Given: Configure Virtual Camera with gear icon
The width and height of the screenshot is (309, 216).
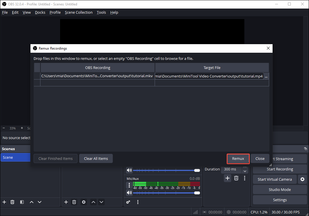Looking at the screenshot, I should click(x=302, y=179).
